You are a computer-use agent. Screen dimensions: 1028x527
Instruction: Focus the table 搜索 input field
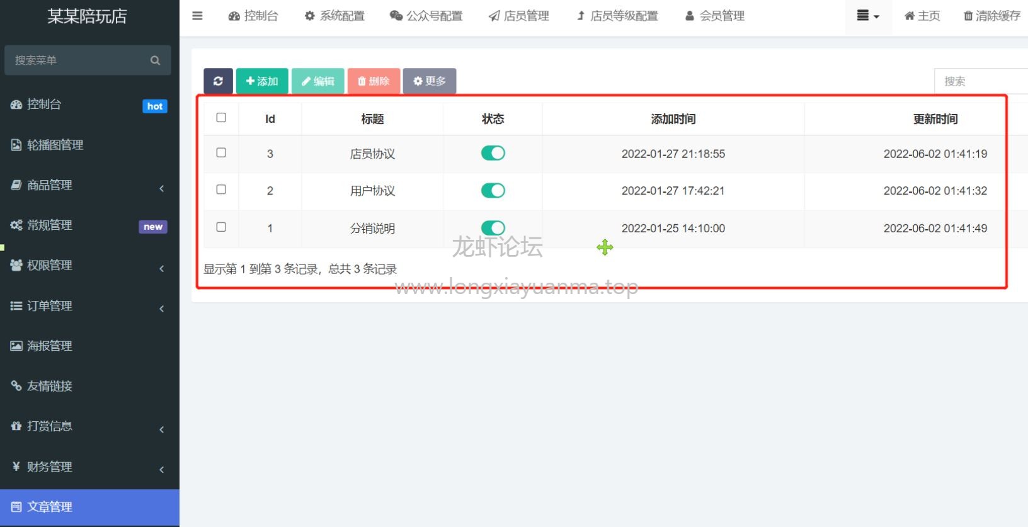tap(981, 81)
